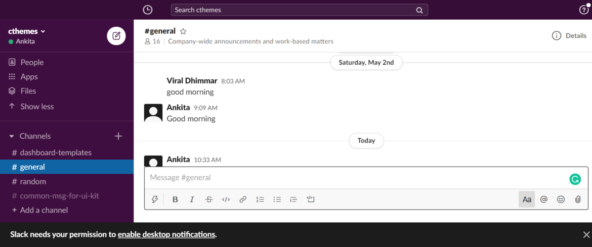592x247 pixels.
Task: Open shortcuts lightning bolt menu
Action: [154, 200]
